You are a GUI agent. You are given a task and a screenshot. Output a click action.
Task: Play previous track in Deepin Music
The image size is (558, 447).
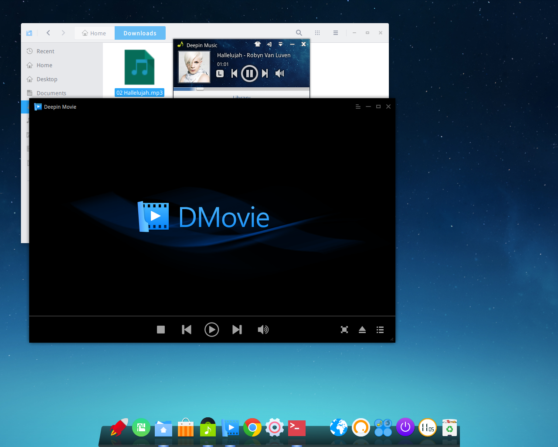click(234, 73)
